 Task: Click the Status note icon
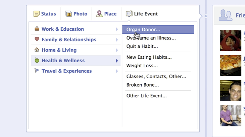37,14
